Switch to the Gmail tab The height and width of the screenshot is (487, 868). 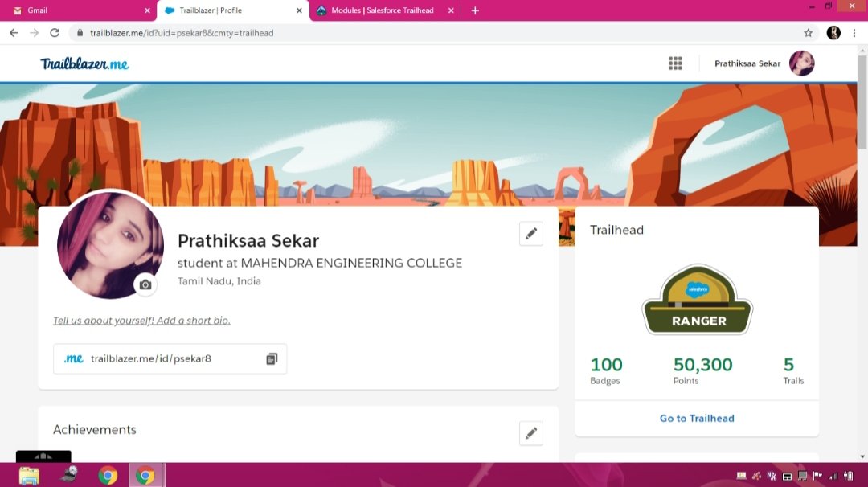point(77,10)
